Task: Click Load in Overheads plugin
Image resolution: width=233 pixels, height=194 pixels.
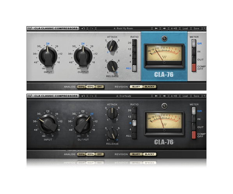Action: coord(185,96)
